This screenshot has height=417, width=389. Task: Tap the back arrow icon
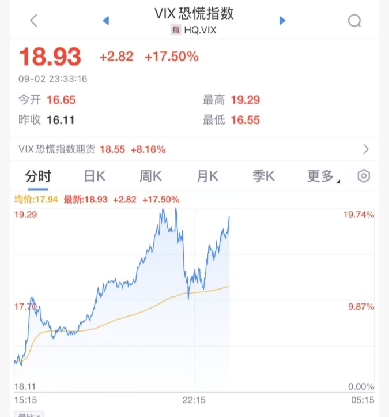pyautogui.click(x=33, y=21)
